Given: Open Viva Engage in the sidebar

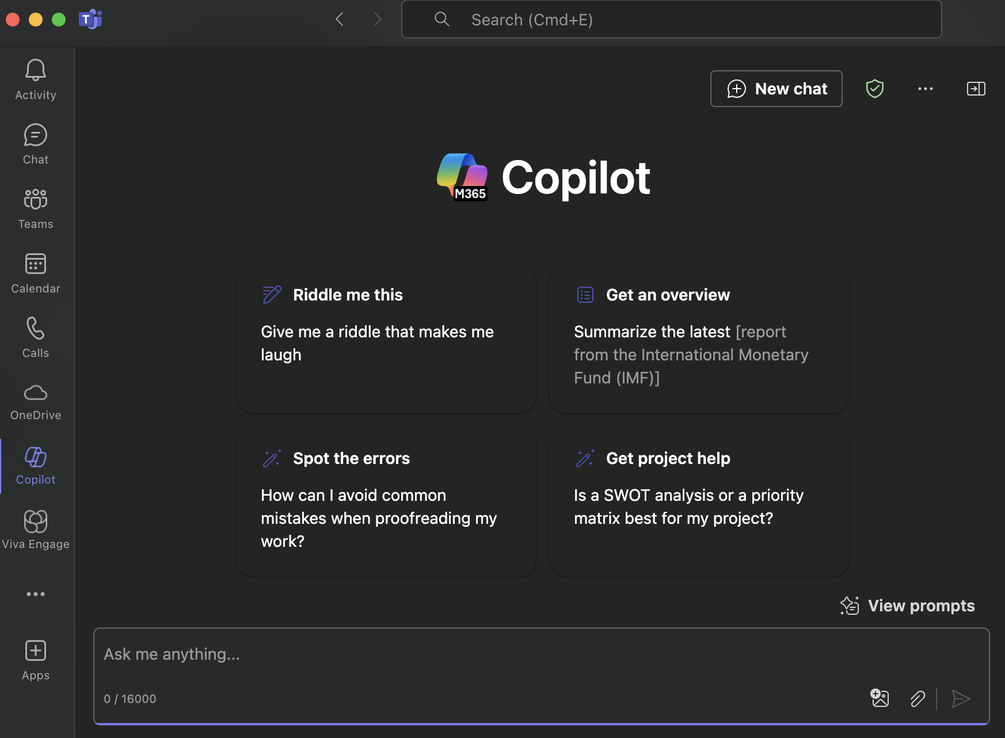Looking at the screenshot, I should click(36, 530).
